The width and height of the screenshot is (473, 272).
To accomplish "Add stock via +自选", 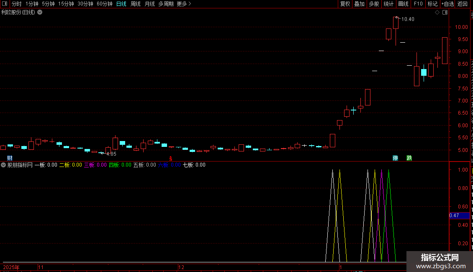I will 447,4.
